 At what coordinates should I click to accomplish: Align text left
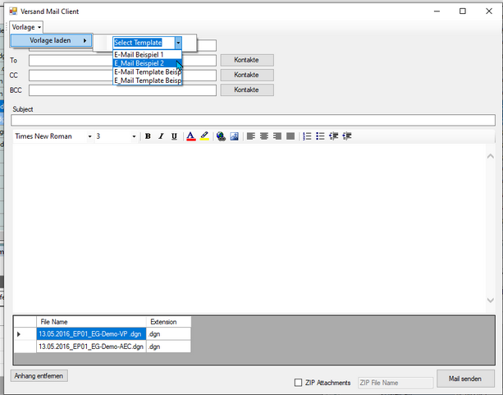tap(251, 136)
